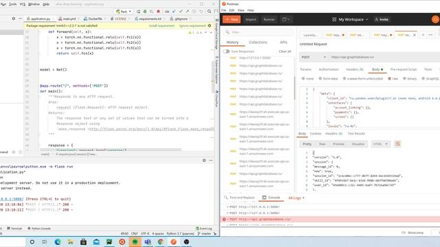This screenshot has height=247, width=440.
Task: Open the HTML response format dropdown
Action: coord(380,144)
